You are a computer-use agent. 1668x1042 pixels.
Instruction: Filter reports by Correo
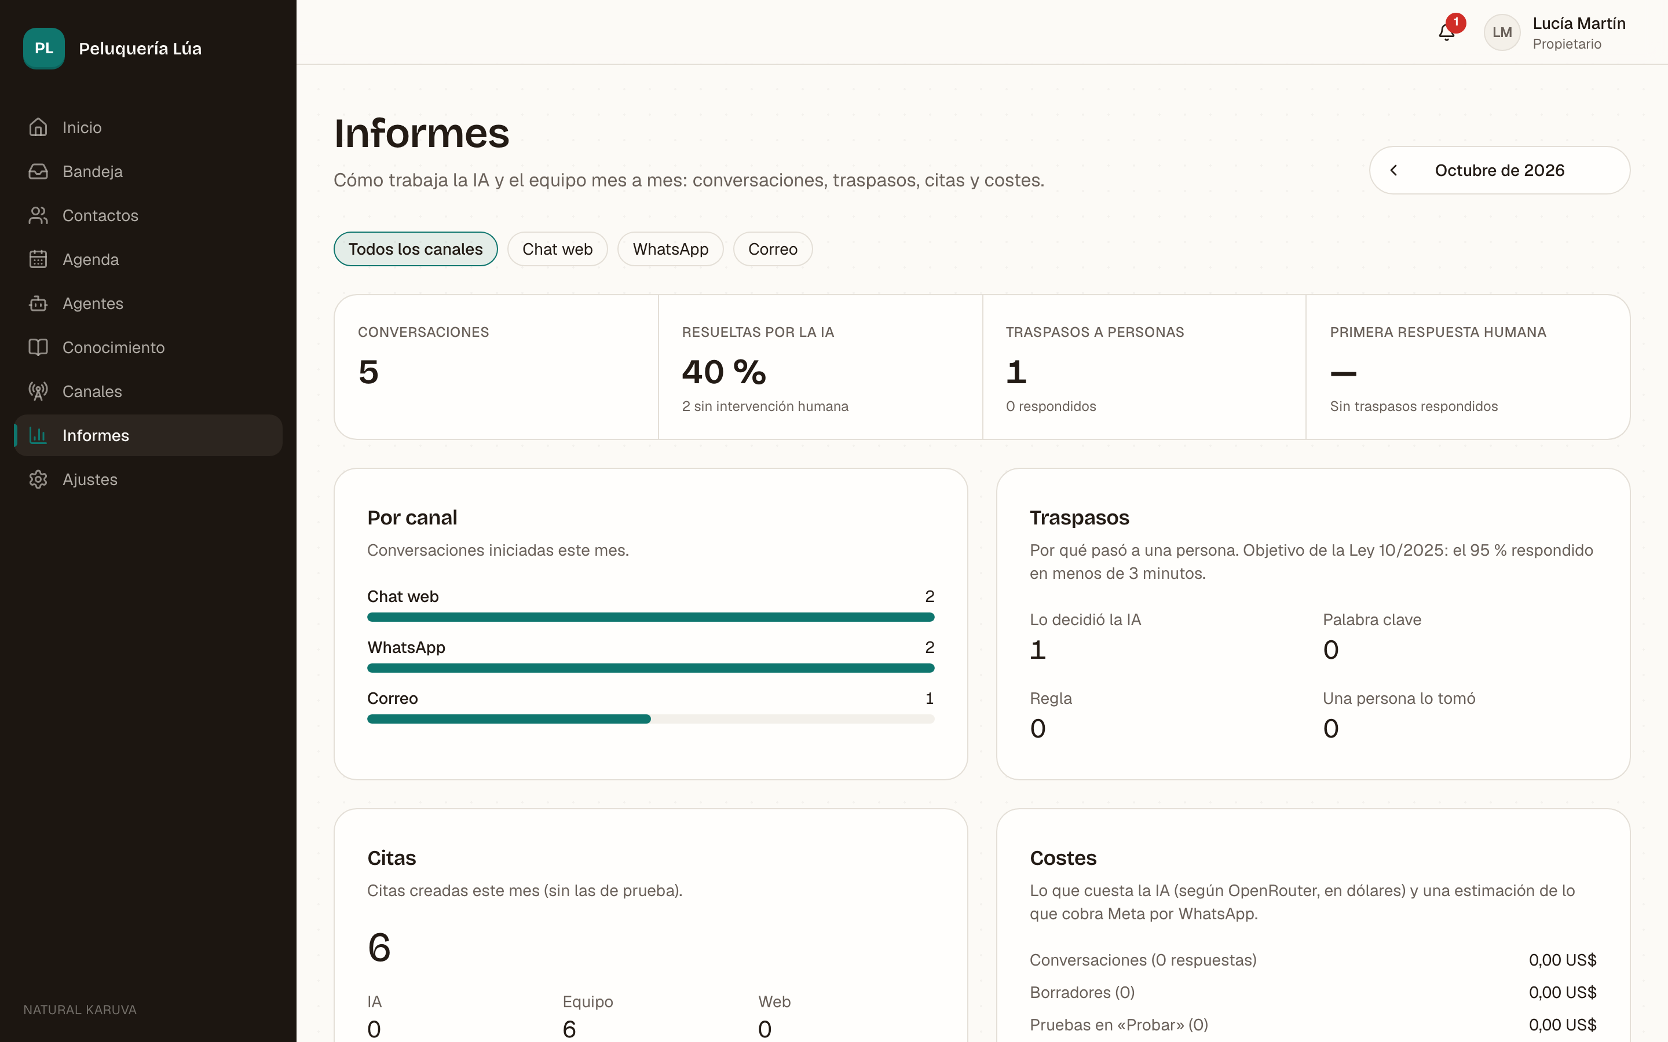773,249
